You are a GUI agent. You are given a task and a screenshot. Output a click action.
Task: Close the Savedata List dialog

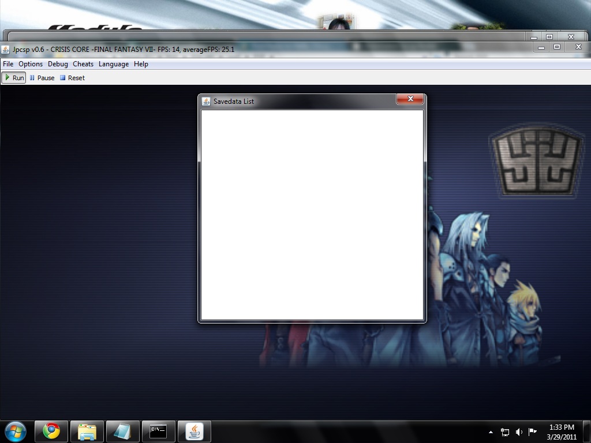click(x=410, y=99)
